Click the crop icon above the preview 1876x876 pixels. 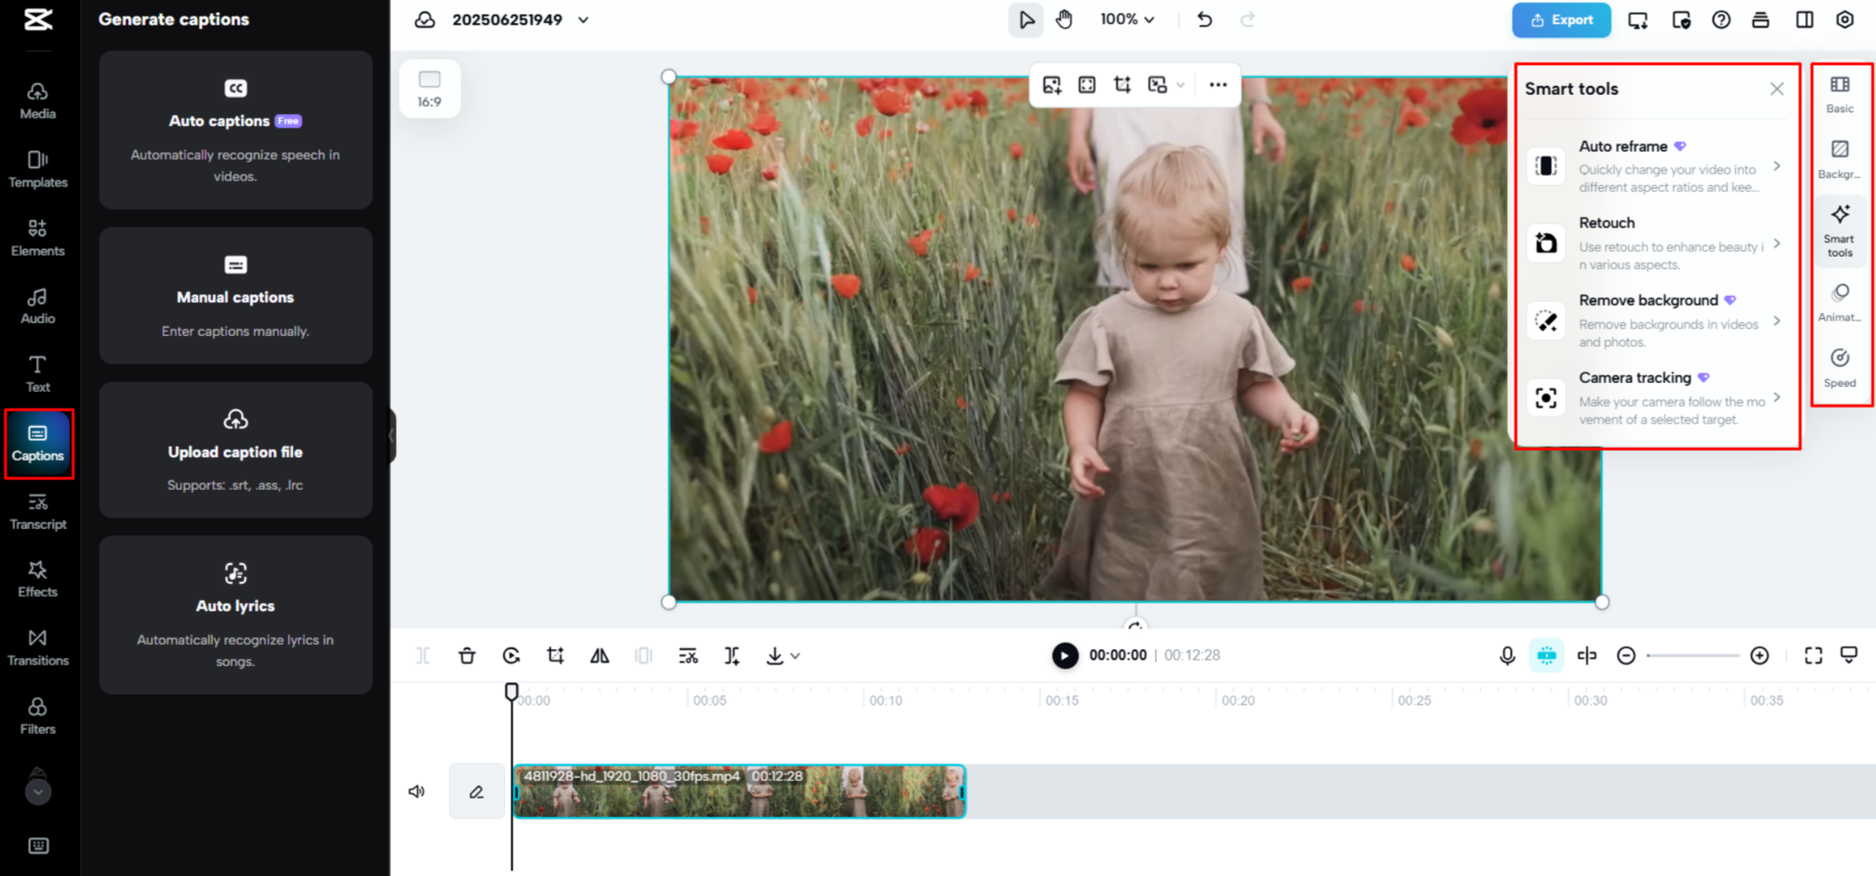click(1122, 85)
